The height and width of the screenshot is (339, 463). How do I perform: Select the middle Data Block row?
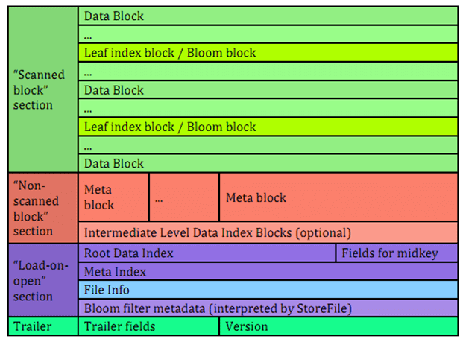[x=268, y=90]
